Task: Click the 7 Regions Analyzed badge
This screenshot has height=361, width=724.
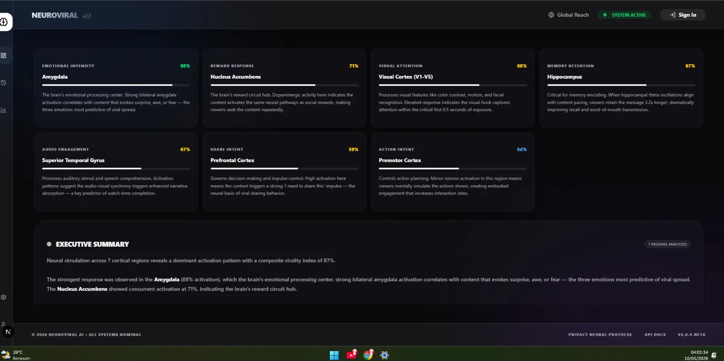Action: (667, 244)
